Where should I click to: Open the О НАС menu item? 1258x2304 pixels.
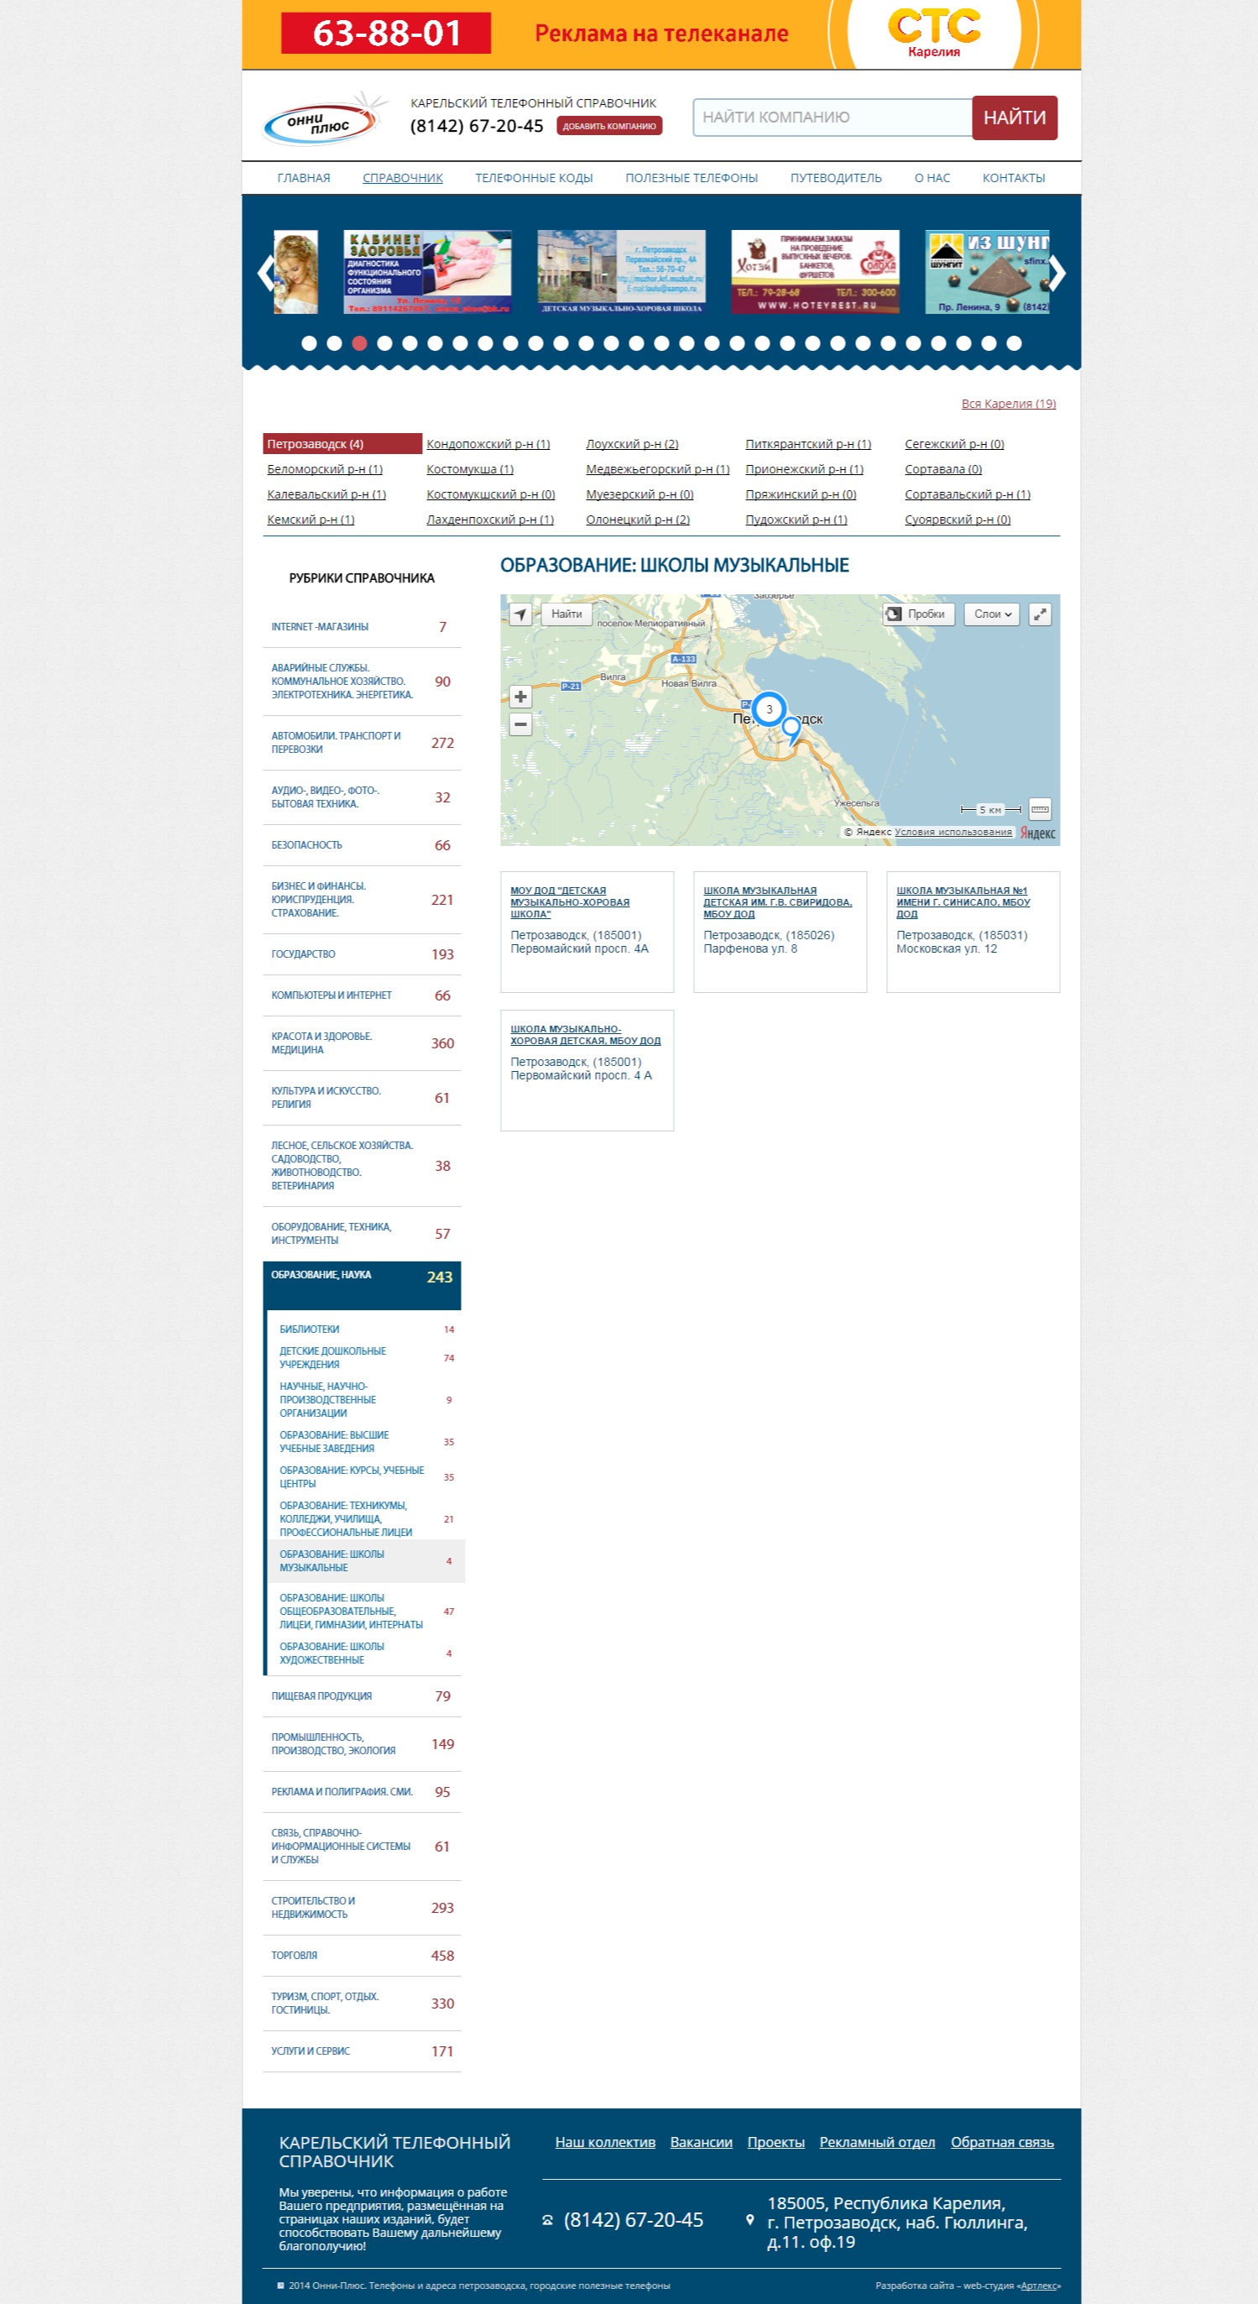[x=932, y=178]
